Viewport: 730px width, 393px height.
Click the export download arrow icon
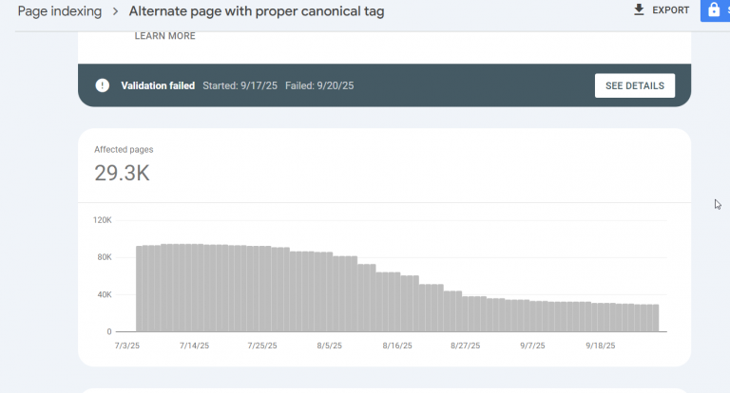tap(639, 10)
